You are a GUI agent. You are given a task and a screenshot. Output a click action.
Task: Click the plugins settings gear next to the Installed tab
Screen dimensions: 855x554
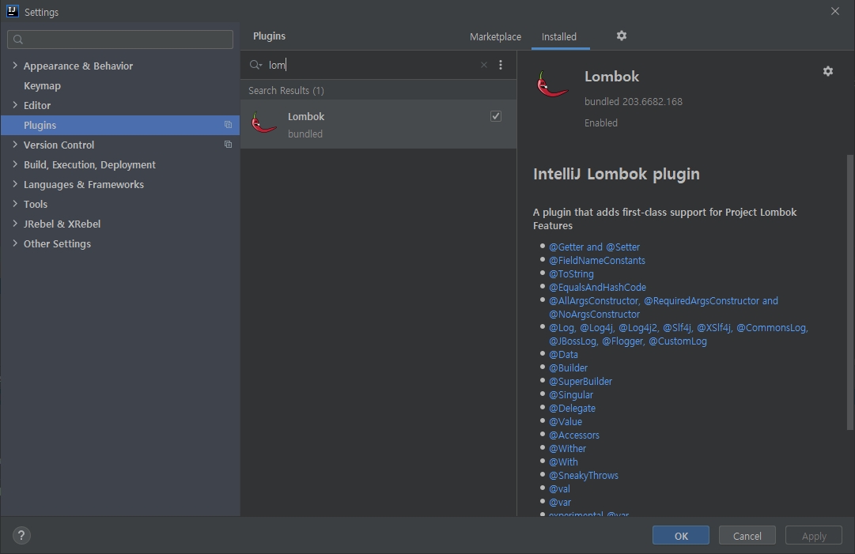point(621,36)
